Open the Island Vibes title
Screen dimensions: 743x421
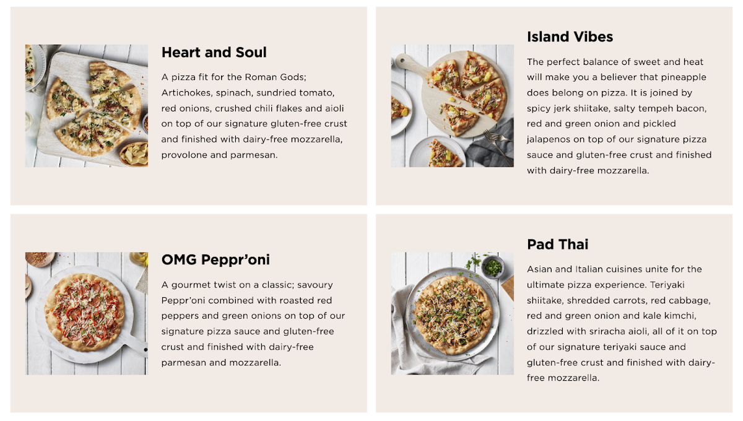(570, 37)
